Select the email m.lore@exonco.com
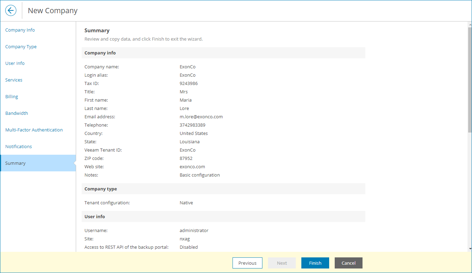Screen dimensions: 472x273 click(201, 117)
